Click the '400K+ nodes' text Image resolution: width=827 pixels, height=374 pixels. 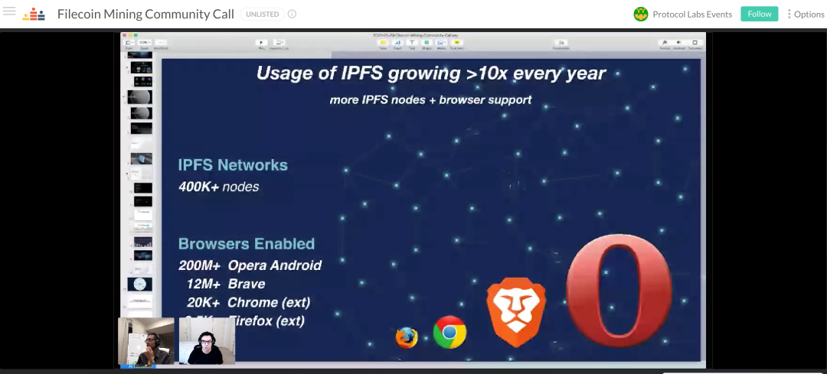(218, 187)
